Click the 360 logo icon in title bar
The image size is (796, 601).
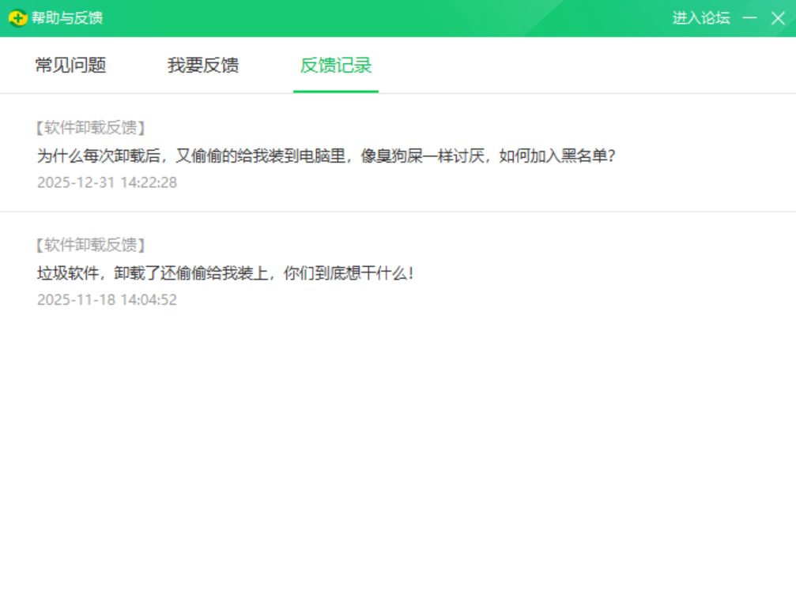point(17,18)
